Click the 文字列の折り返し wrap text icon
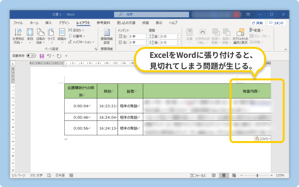The width and height of the screenshot is (299, 187). (x=202, y=36)
